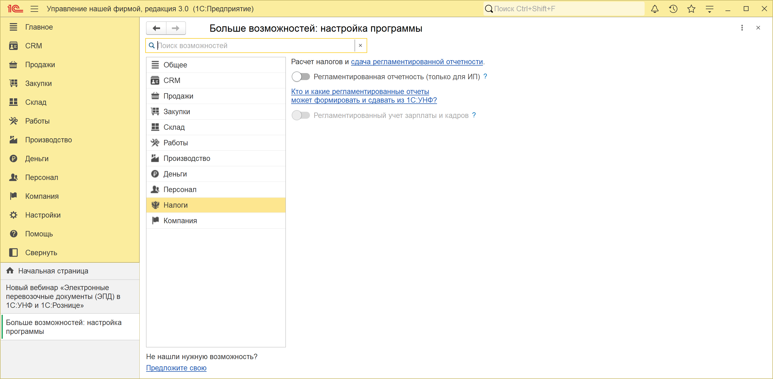Click 'Персонал' icon in settings category list
Viewport: 773px width, 379px height.
click(x=155, y=190)
